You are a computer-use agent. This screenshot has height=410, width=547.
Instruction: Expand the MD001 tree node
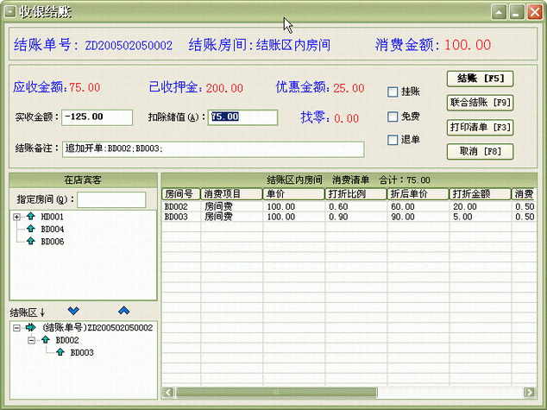(17, 217)
